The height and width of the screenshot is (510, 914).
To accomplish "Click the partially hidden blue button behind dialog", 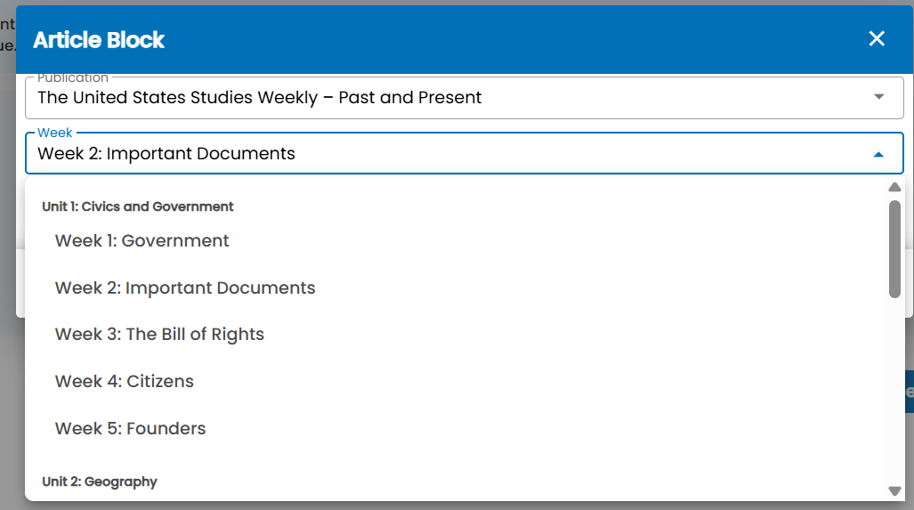I will (910, 392).
